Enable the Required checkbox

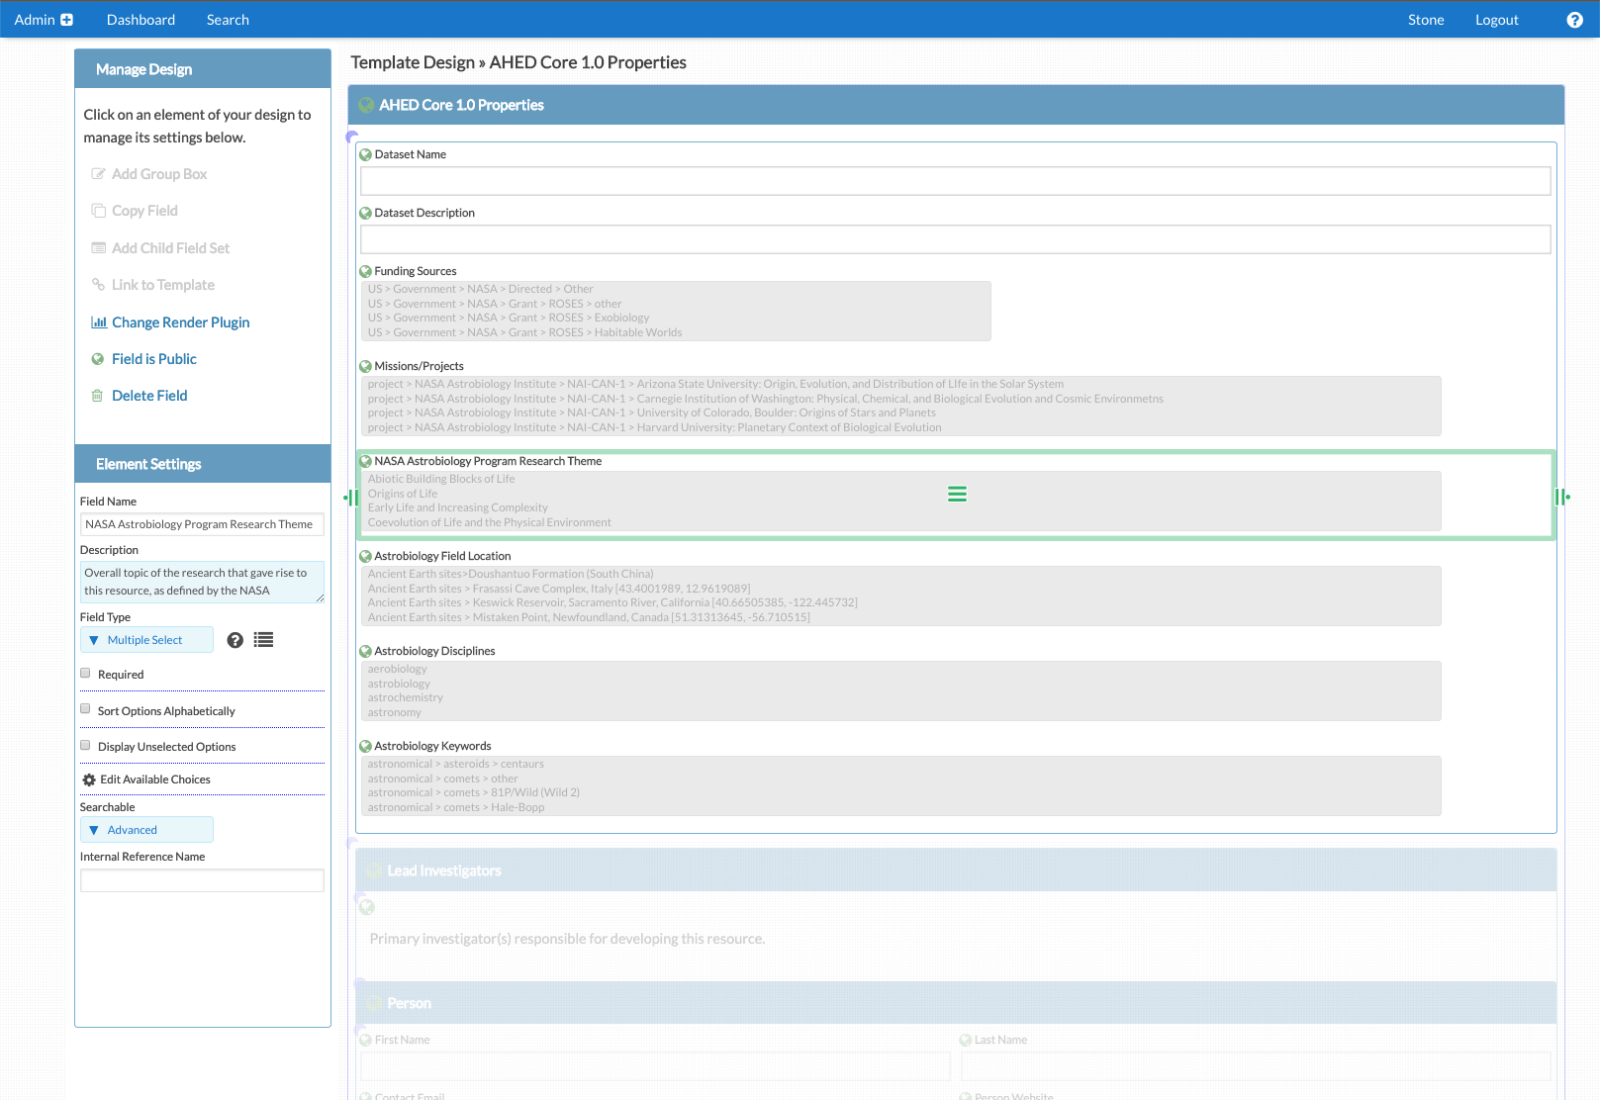pos(85,673)
